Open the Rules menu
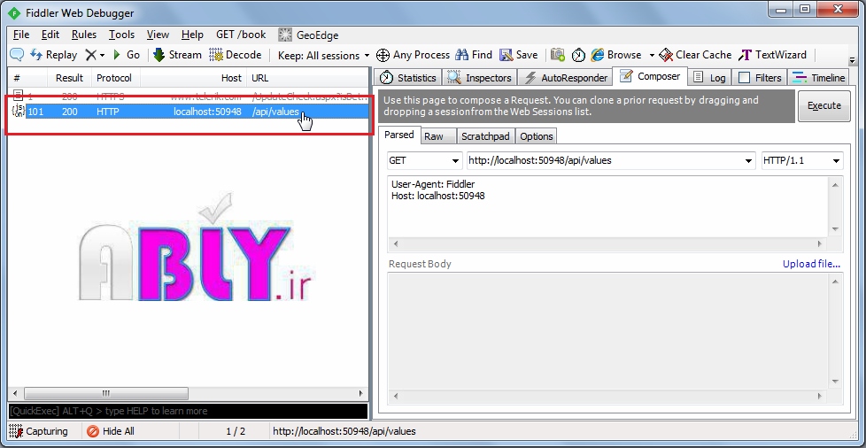 coord(84,35)
